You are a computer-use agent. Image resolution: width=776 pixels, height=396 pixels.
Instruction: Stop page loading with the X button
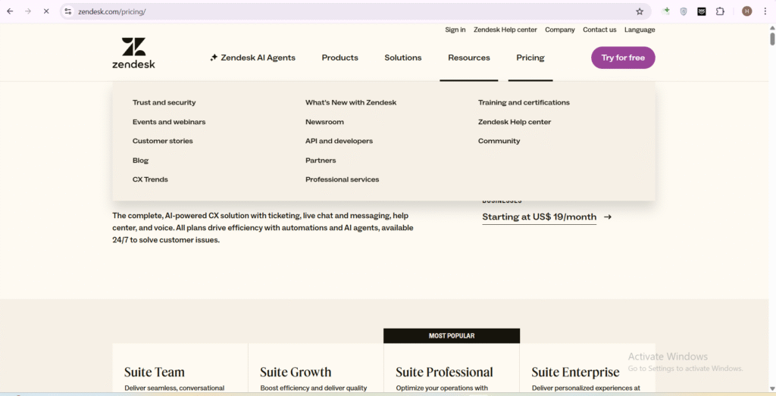tap(46, 11)
